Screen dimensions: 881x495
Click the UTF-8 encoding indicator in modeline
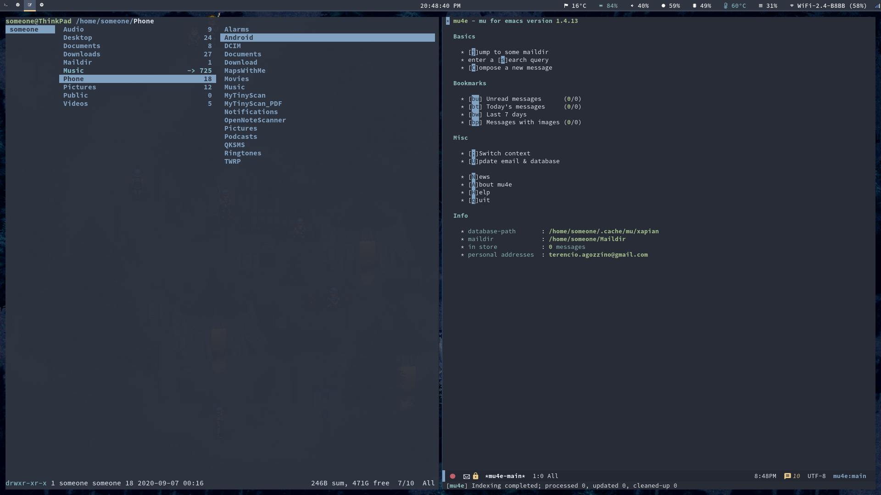pos(816,476)
